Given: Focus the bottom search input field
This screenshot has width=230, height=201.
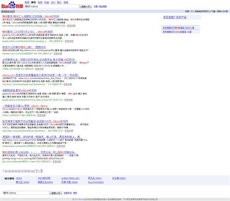Looking at the screenshot, I should coord(26,193).
